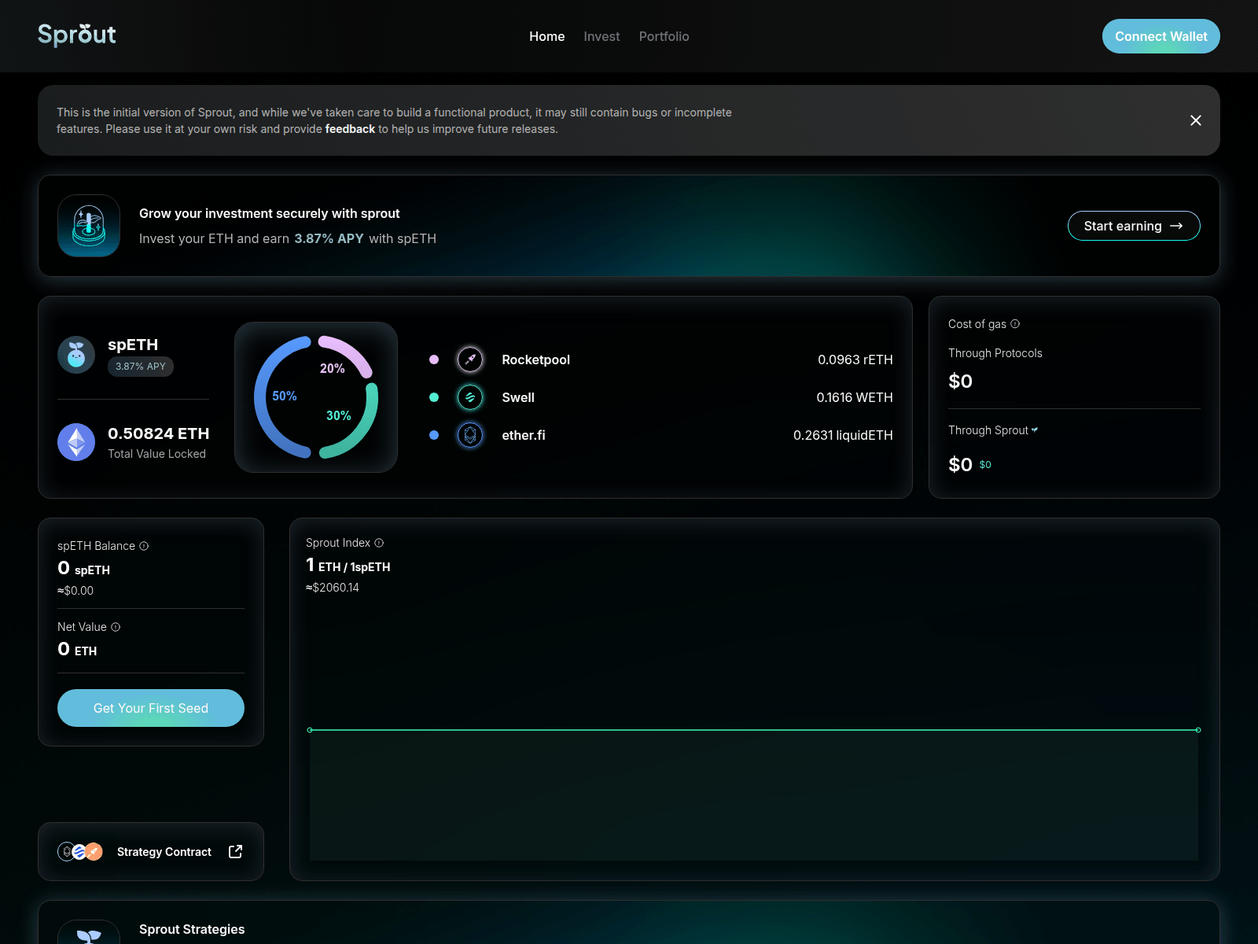
Task: Click the Start earning button
Action: [1133, 226]
